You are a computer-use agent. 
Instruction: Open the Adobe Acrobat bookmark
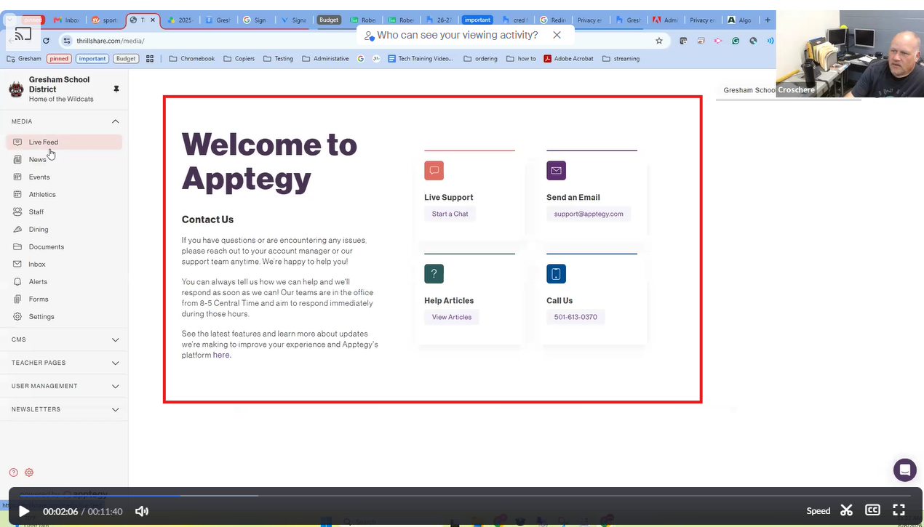[569, 59]
